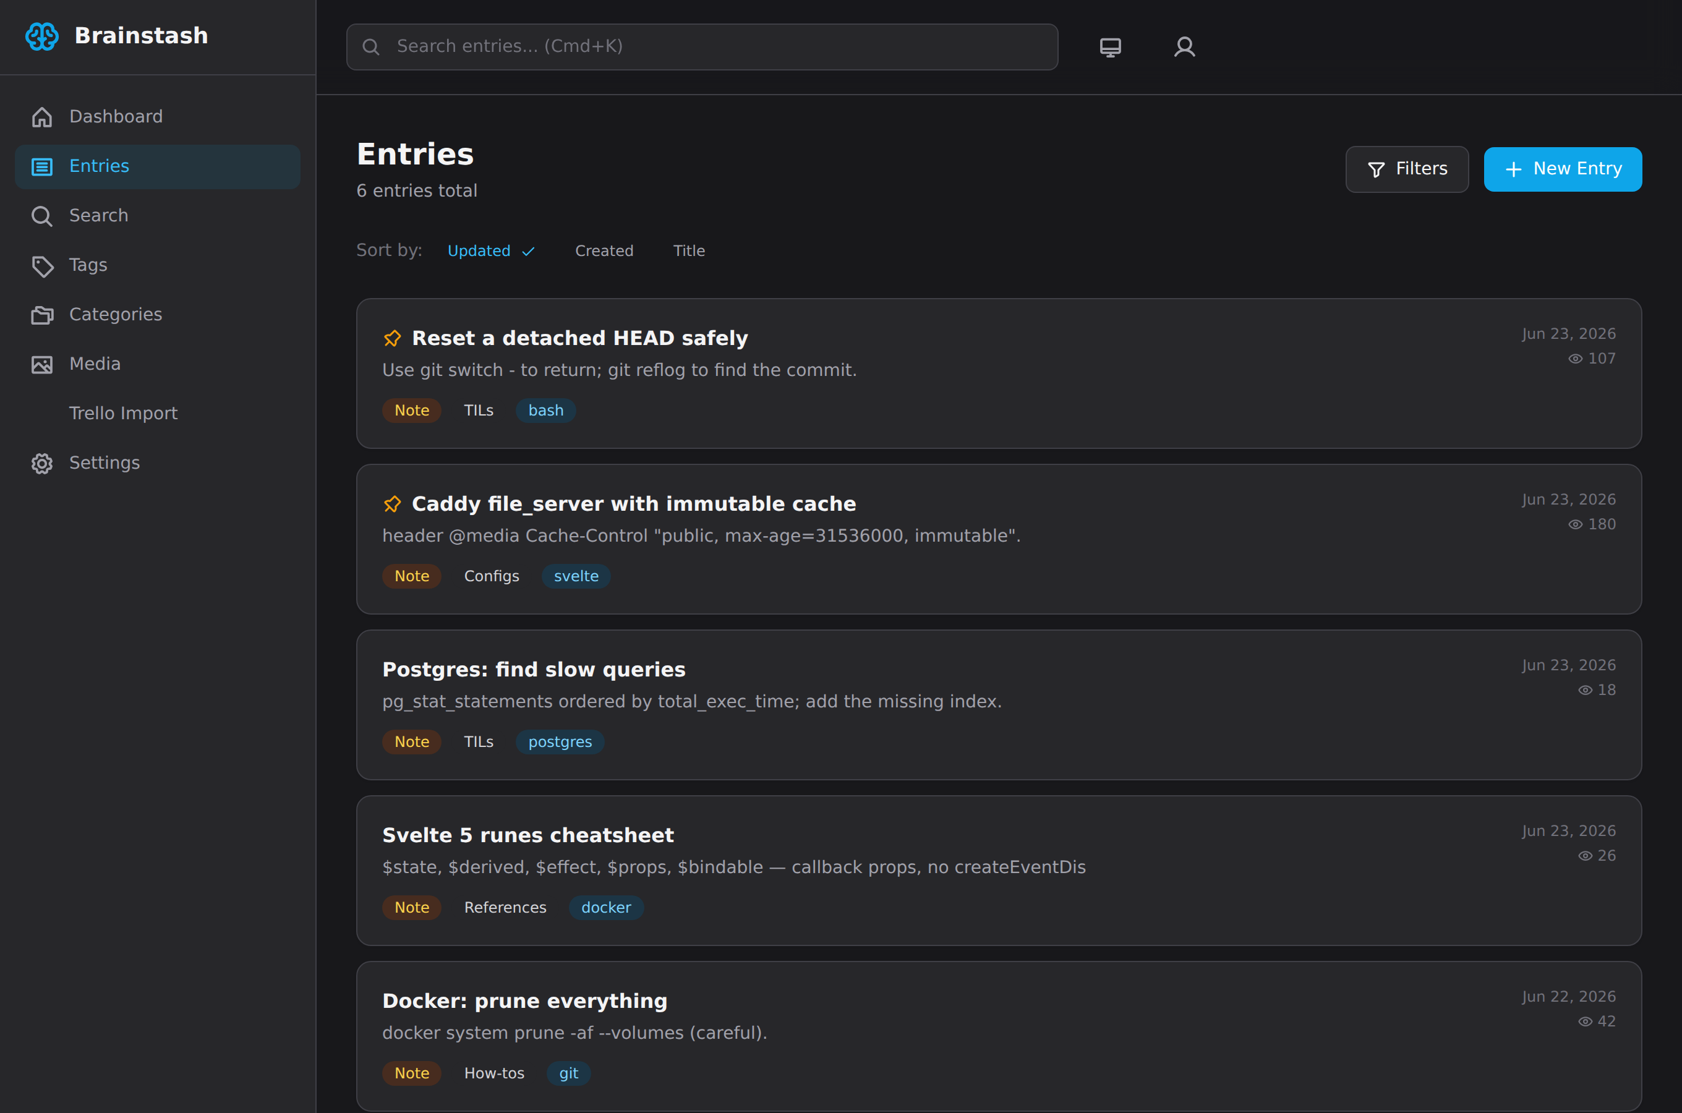Click the svelte tag chip

576,576
